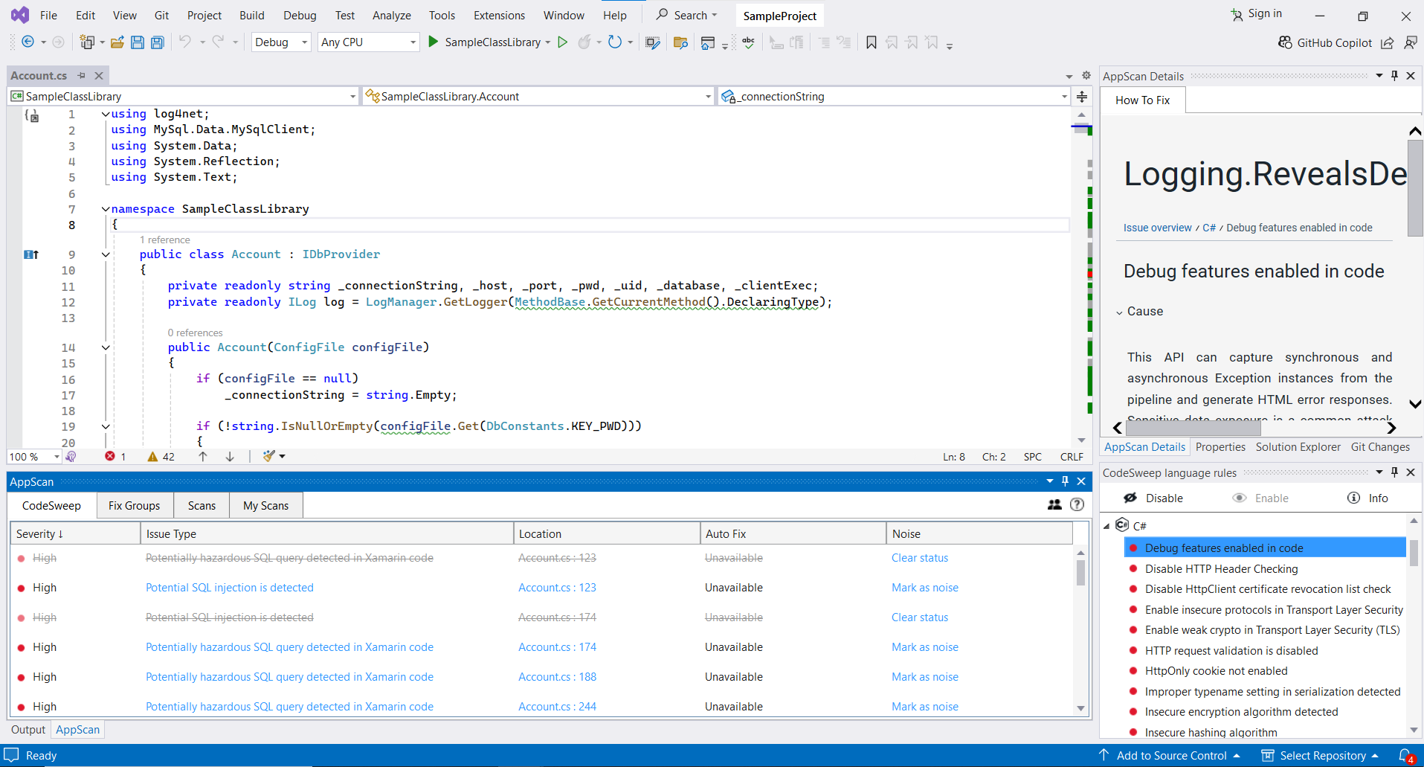Pin the Account.cs tab
This screenshot has height=767, width=1424.
82,75
